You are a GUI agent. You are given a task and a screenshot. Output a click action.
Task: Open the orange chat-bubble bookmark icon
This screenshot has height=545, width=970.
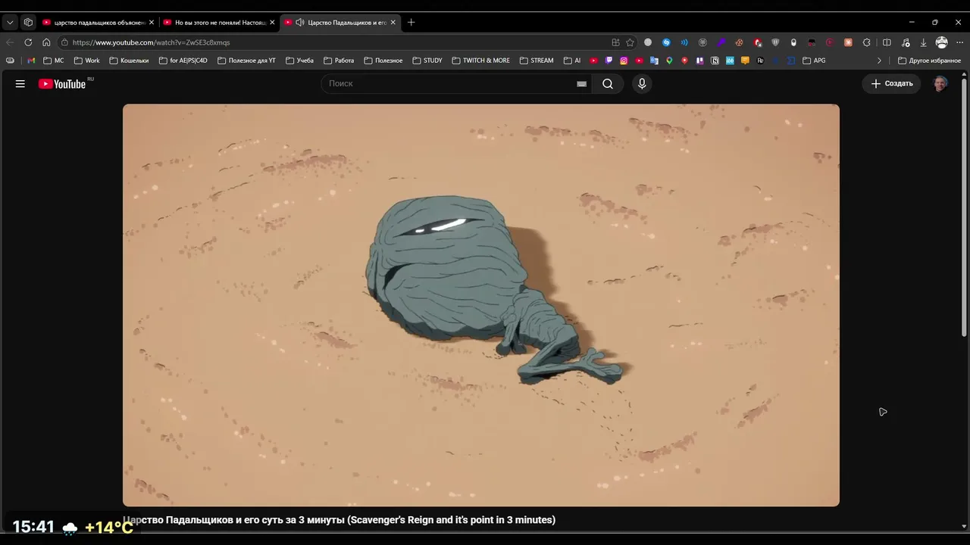point(745,61)
